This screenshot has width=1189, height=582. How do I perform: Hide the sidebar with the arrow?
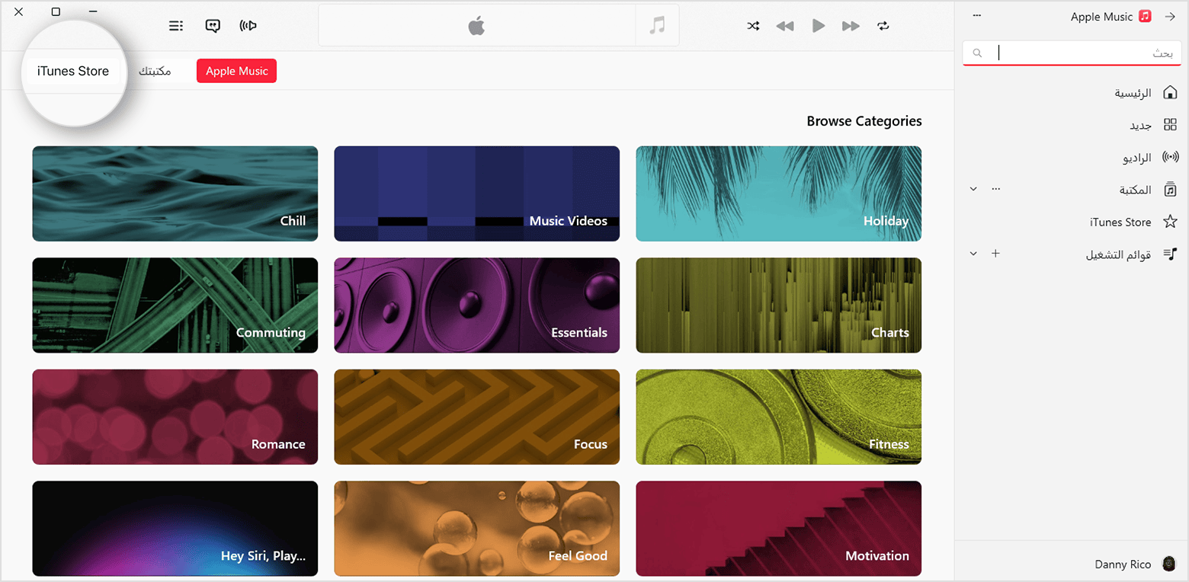click(x=1171, y=15)
